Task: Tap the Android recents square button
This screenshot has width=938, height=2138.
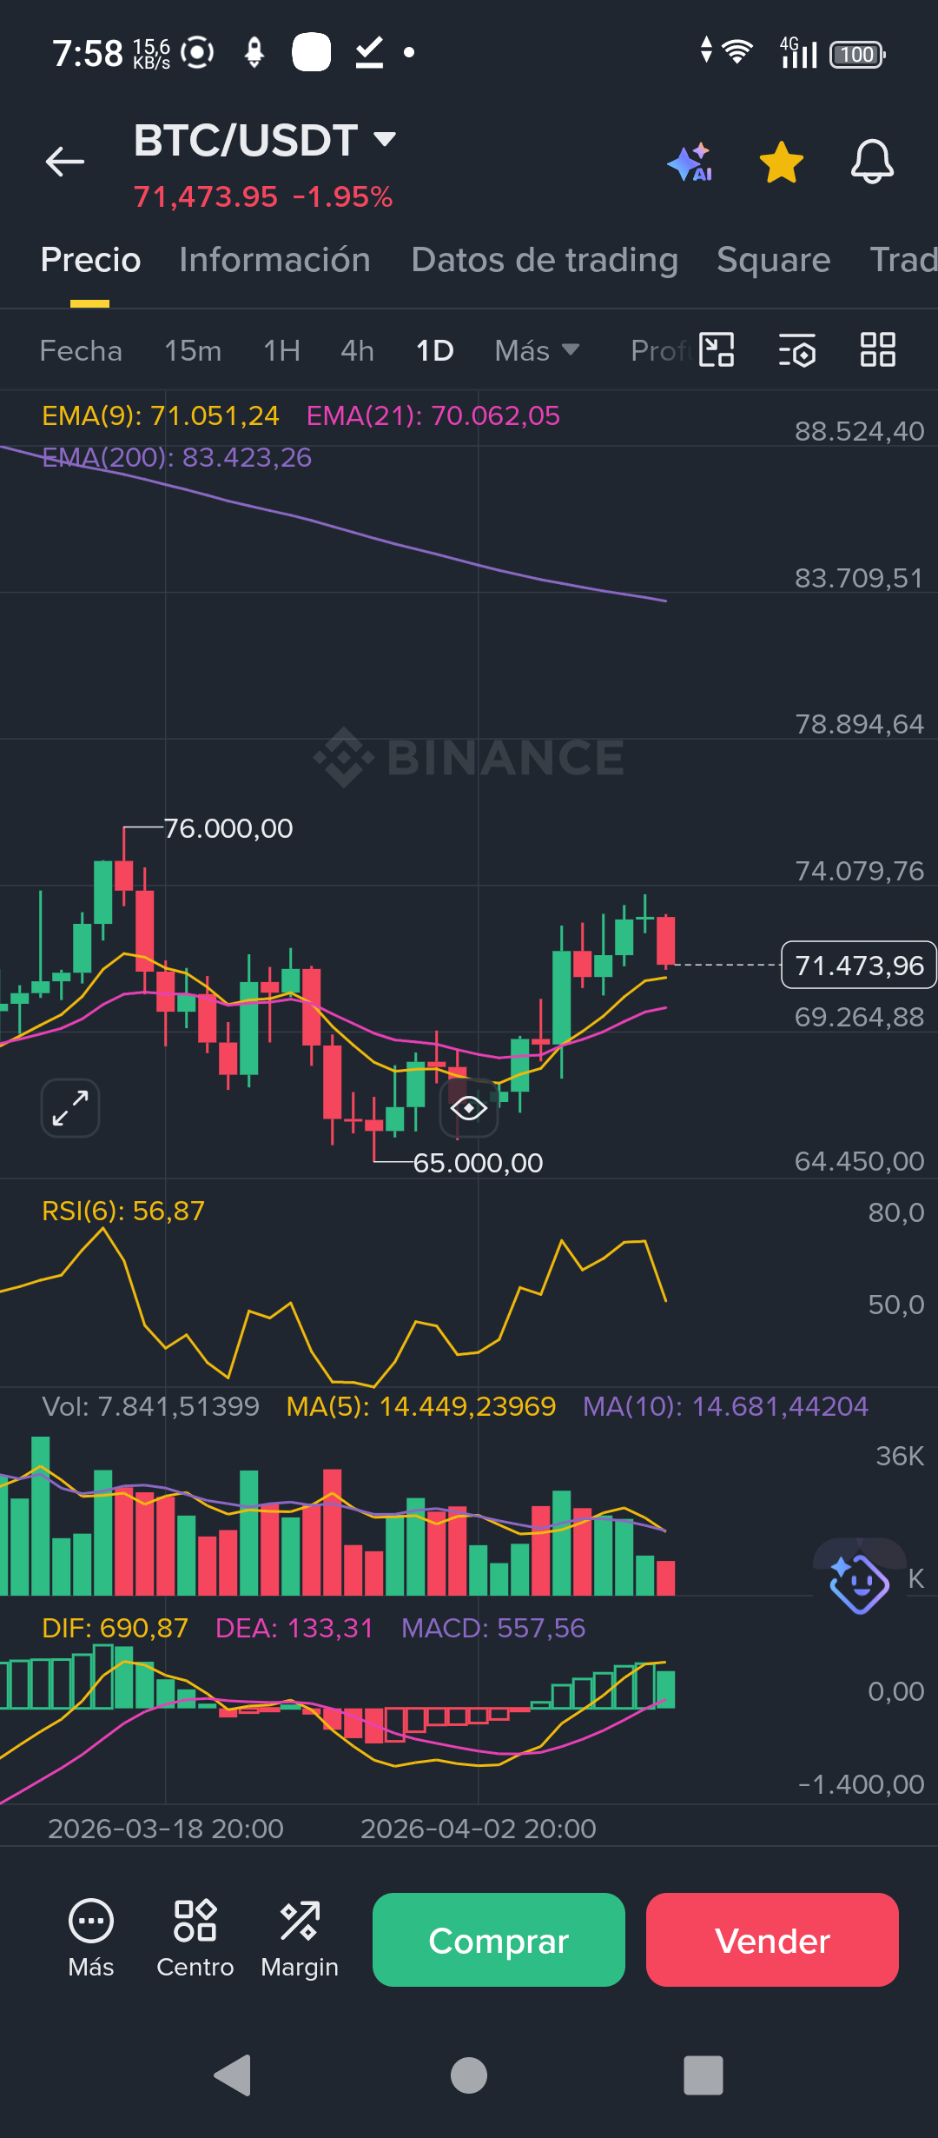Action: (x=703, y=2075)
